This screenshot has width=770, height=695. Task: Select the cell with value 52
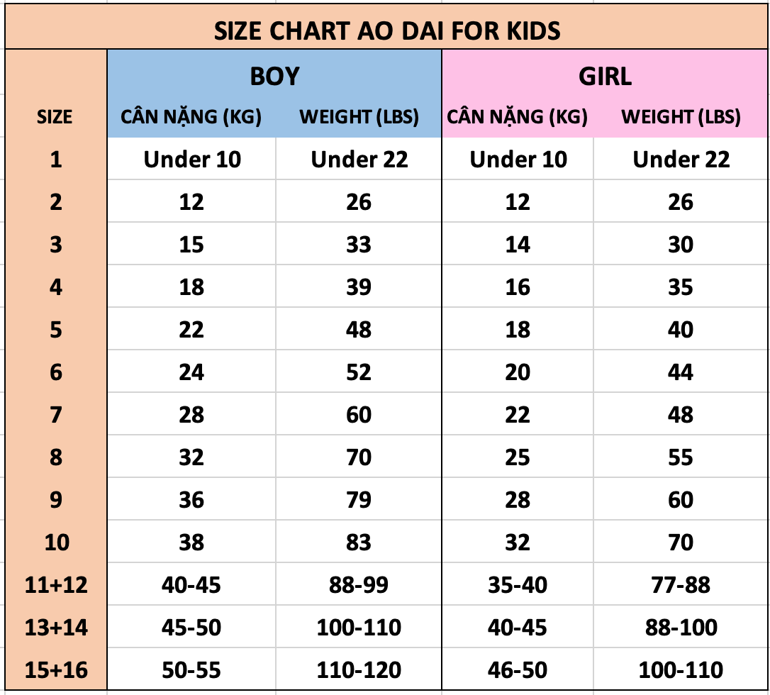[359, 372]
